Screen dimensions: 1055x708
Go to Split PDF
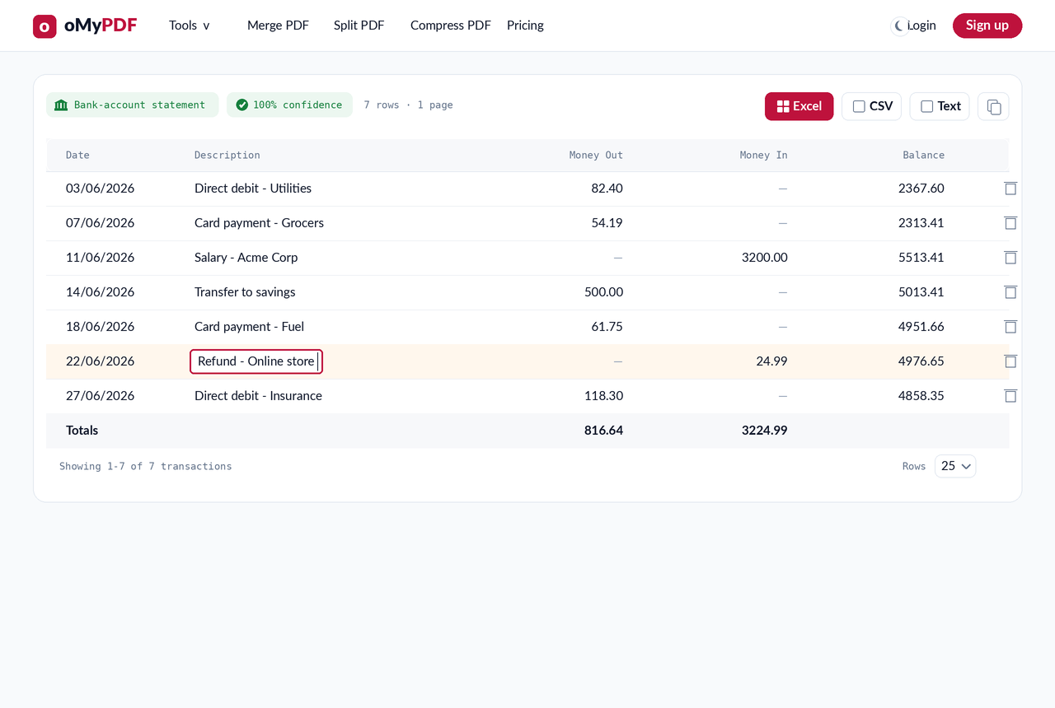(x=359, y=26)
